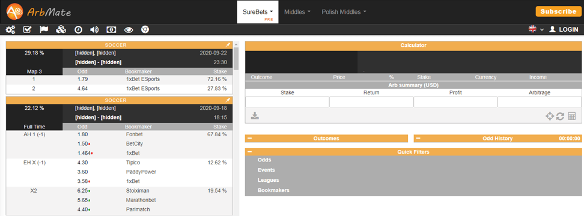584x216 pixels.
Task: Click the Stake input under Arb summary
Action: click(x=287, y=102)
